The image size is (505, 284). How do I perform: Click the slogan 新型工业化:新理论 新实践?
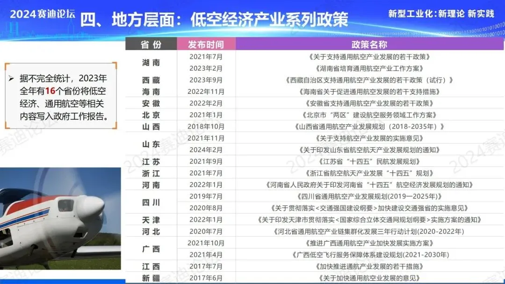click(x=441, y=14)
